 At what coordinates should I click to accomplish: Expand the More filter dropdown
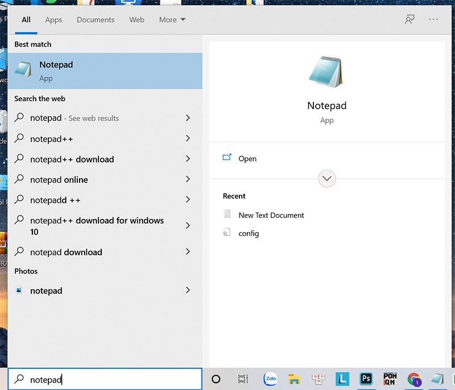tap(172, 19)
